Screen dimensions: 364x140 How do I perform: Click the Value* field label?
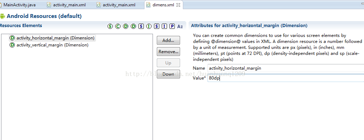pos(199,78)
